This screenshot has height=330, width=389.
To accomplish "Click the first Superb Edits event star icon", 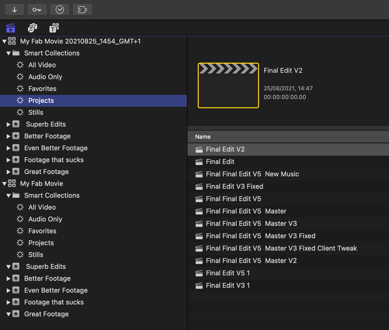I will click(16, 124).
